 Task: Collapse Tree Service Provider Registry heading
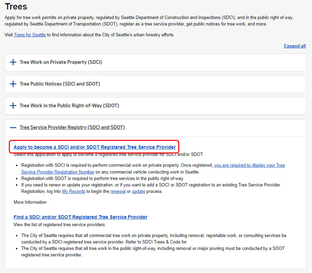(x=72, y=127)
